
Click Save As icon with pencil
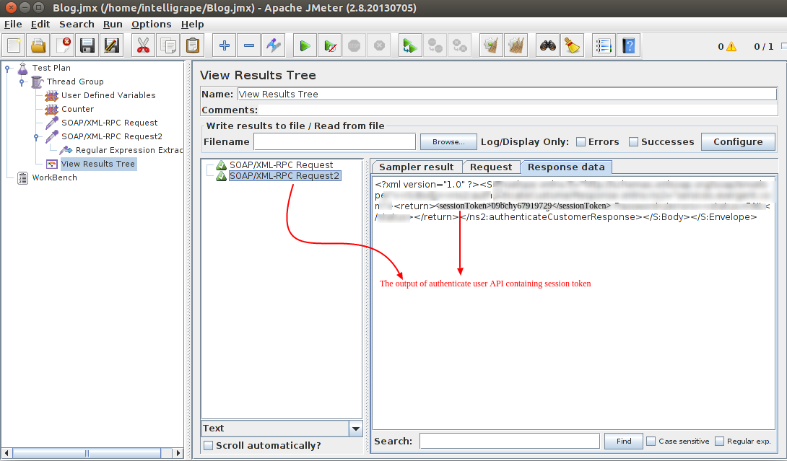111,45
